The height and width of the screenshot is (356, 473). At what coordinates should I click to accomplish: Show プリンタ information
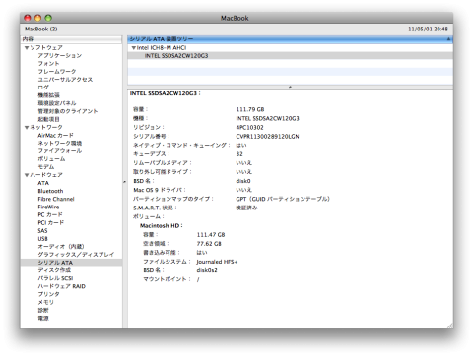tap(48, 294)
